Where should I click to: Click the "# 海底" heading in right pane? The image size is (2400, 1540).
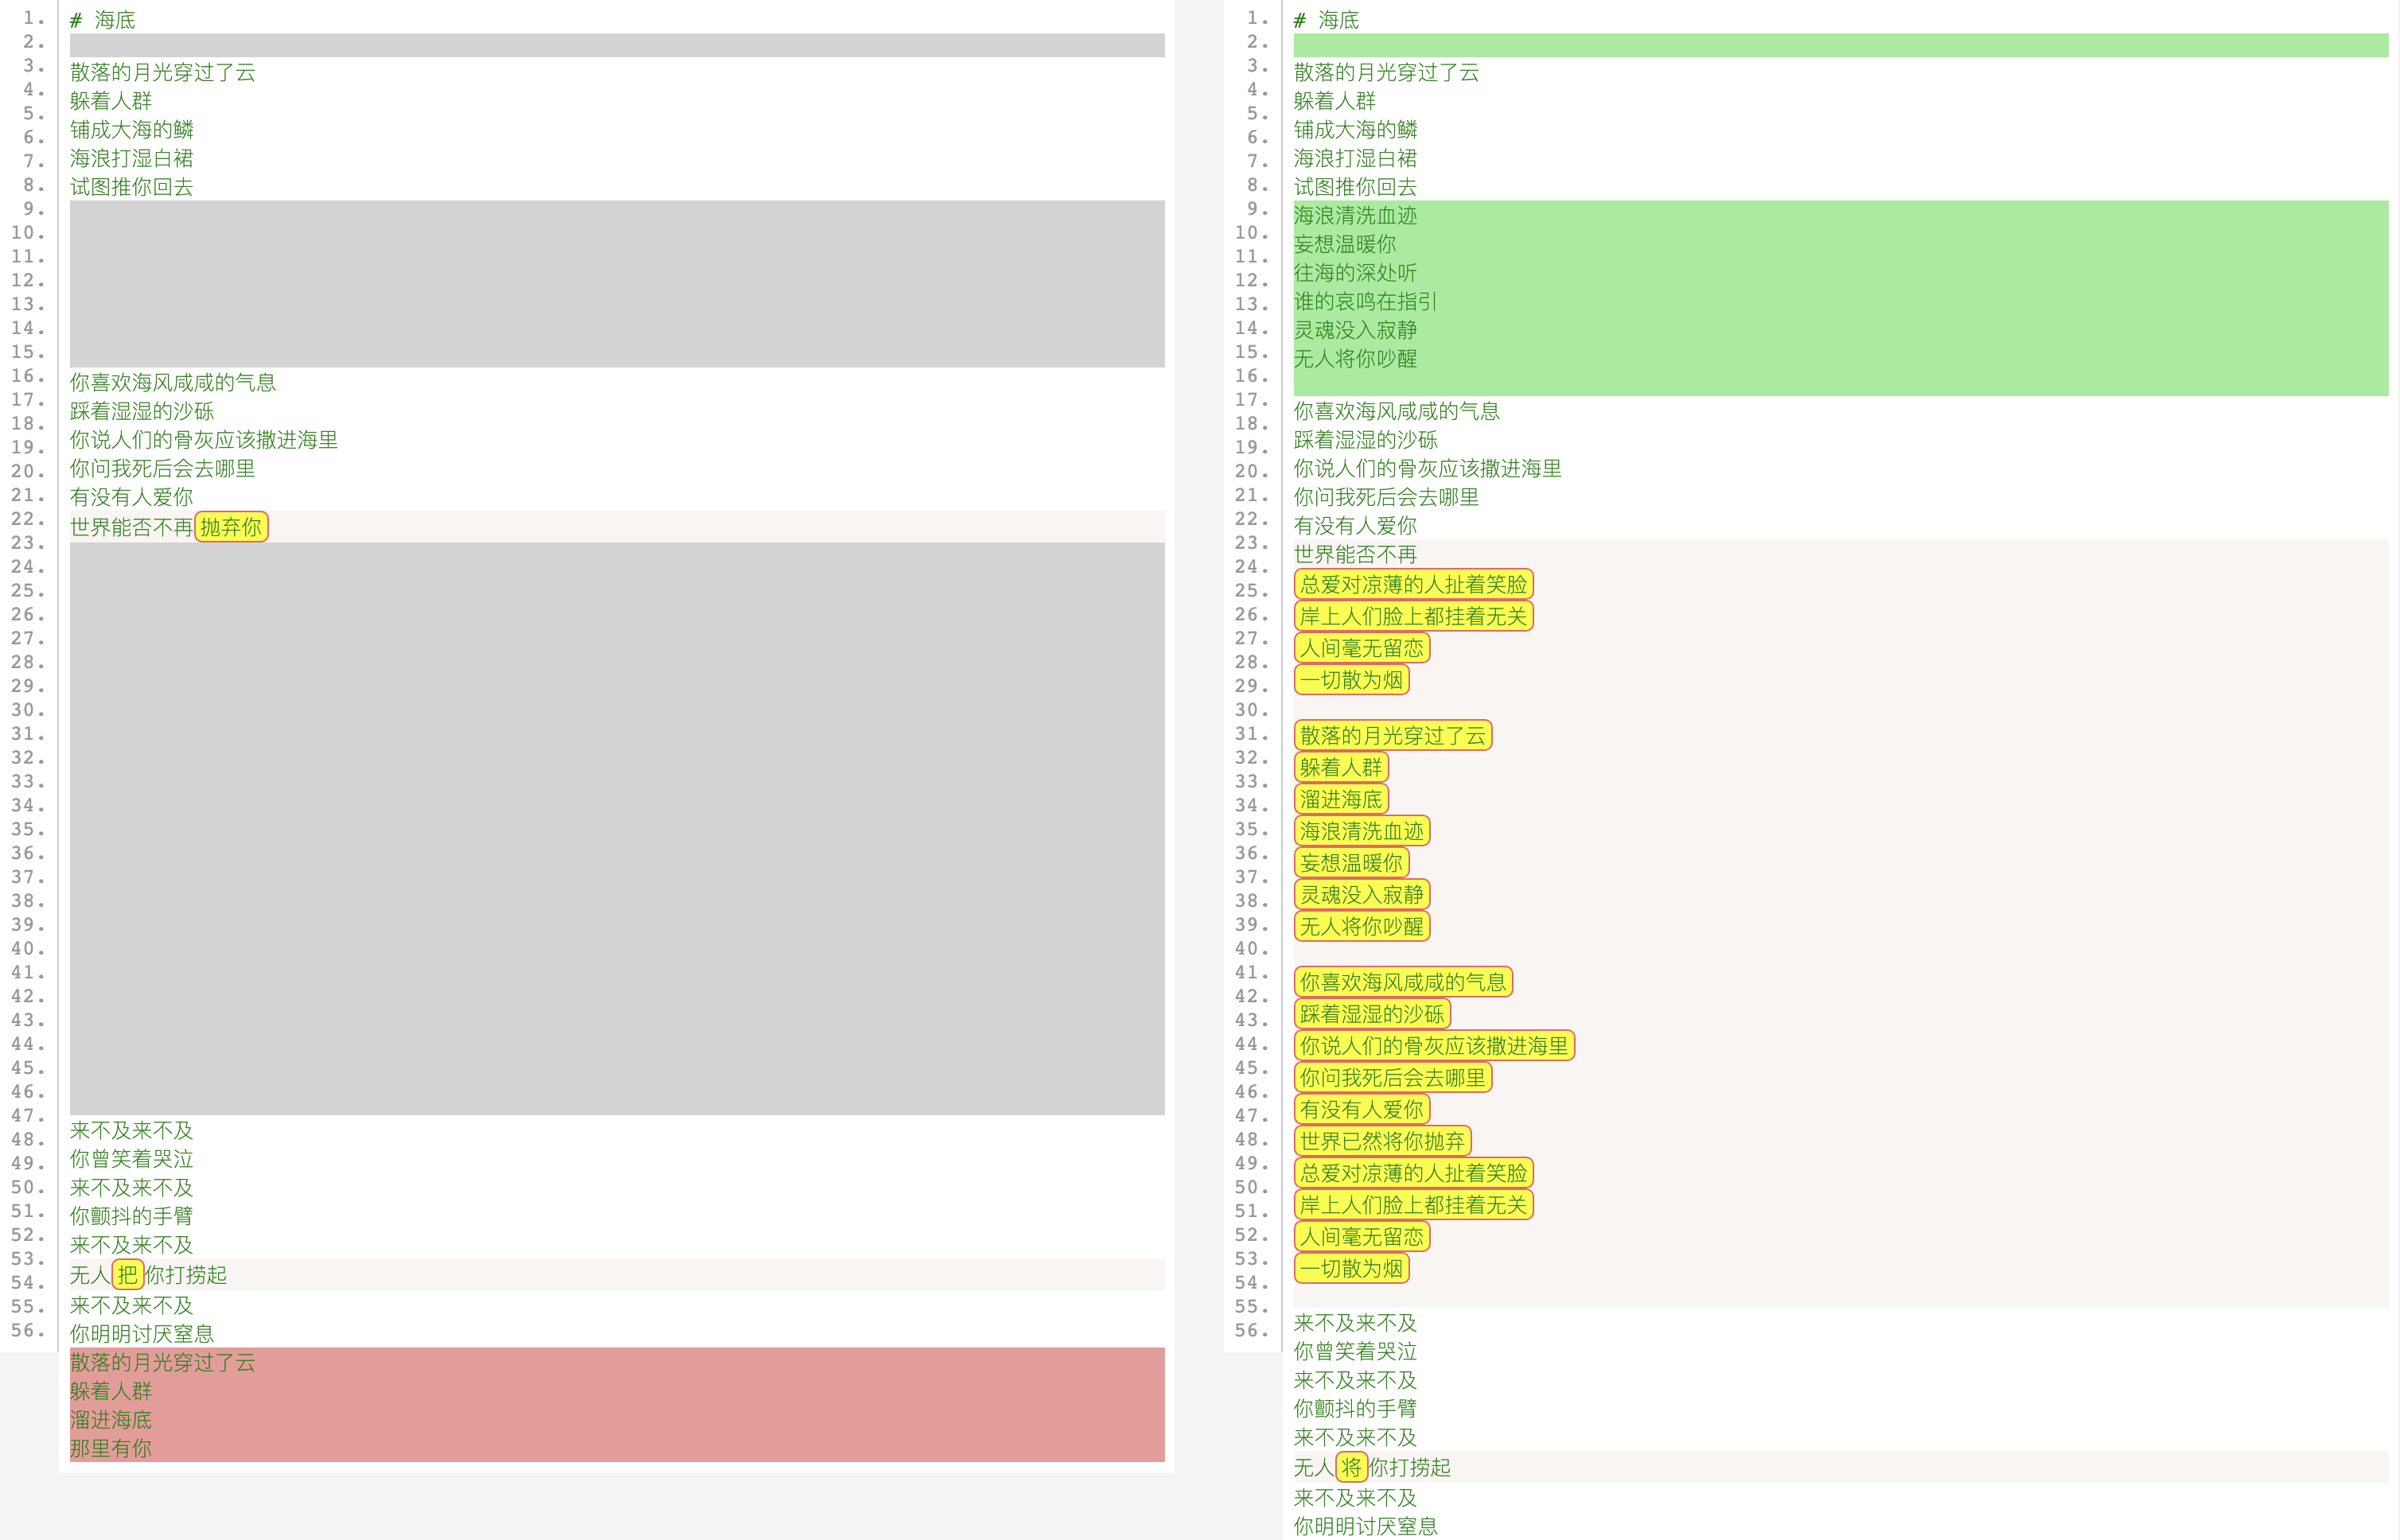1326,20
